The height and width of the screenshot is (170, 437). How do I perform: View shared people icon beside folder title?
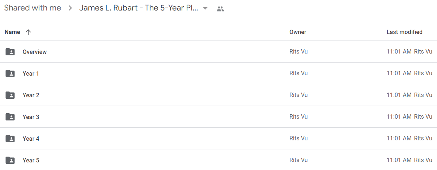coord(220,9)
